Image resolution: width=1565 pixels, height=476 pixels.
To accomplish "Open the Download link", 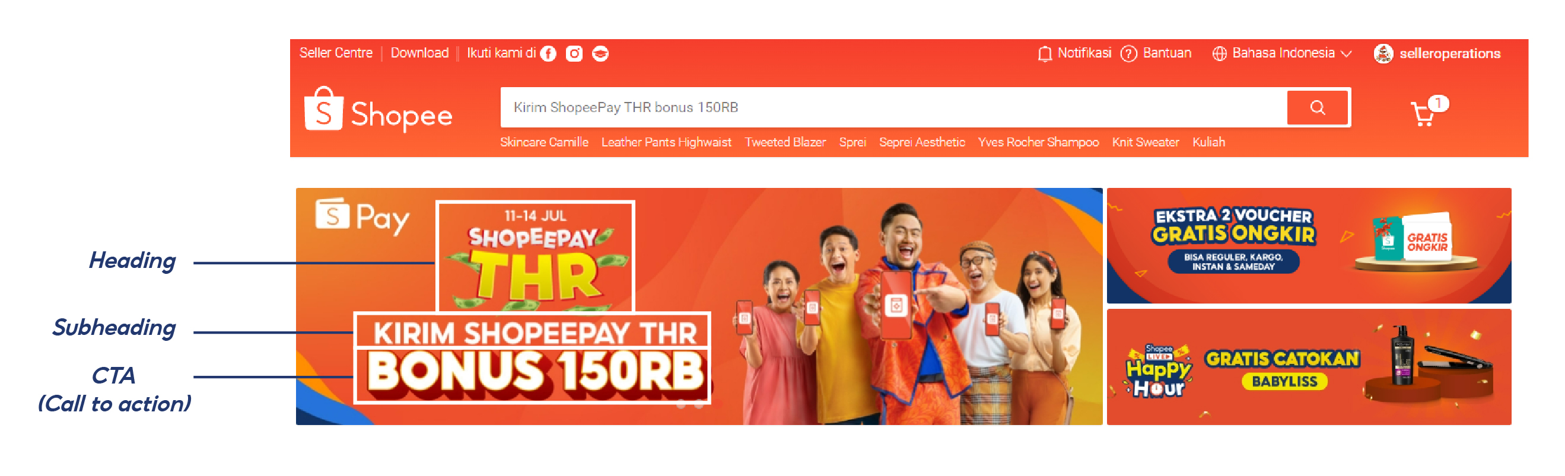I will click(x=419, y=53).
